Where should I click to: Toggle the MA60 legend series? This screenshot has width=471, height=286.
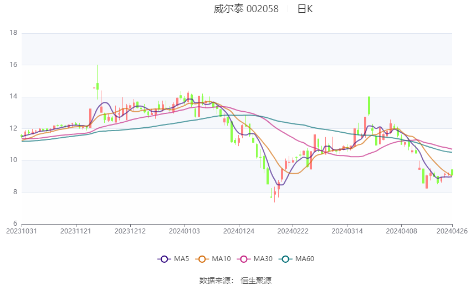pos(296,259)
